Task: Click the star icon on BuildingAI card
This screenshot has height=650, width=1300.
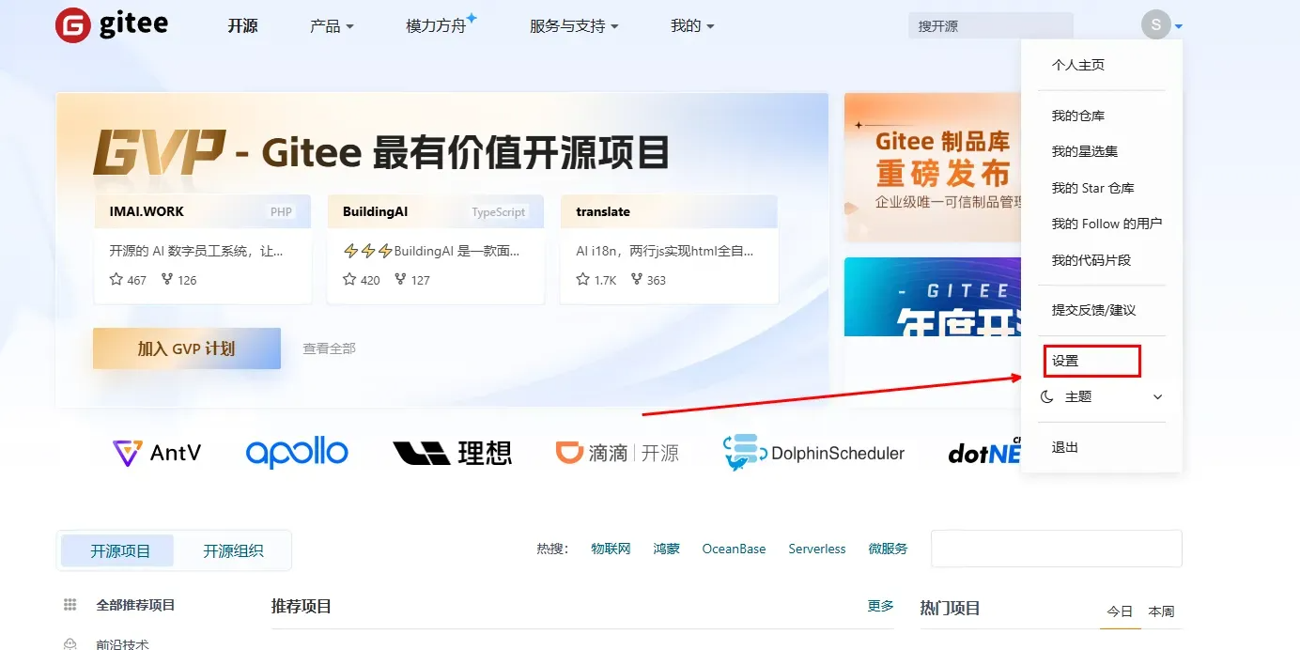Action: [x=349, y=279]
